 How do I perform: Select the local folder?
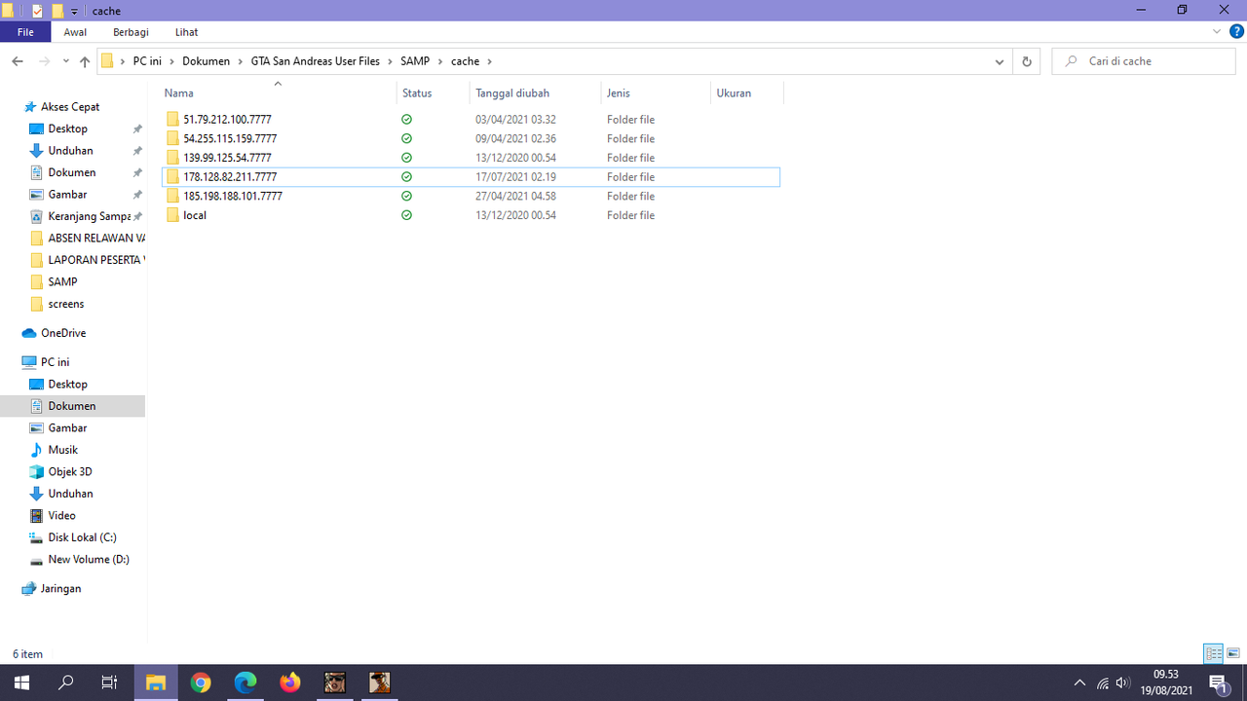point(195,215)
